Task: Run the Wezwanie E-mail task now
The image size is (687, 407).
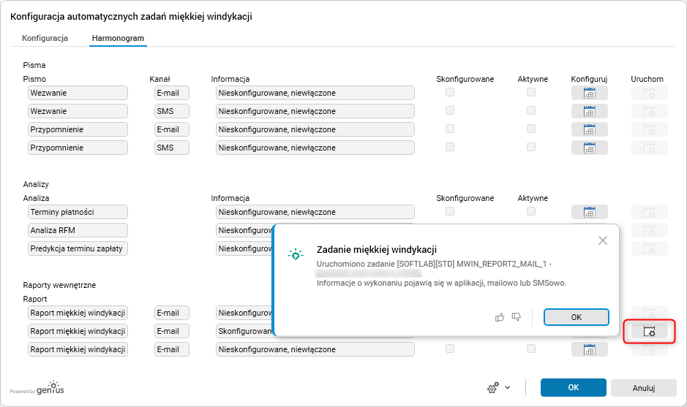Action: tap(649, 93)
